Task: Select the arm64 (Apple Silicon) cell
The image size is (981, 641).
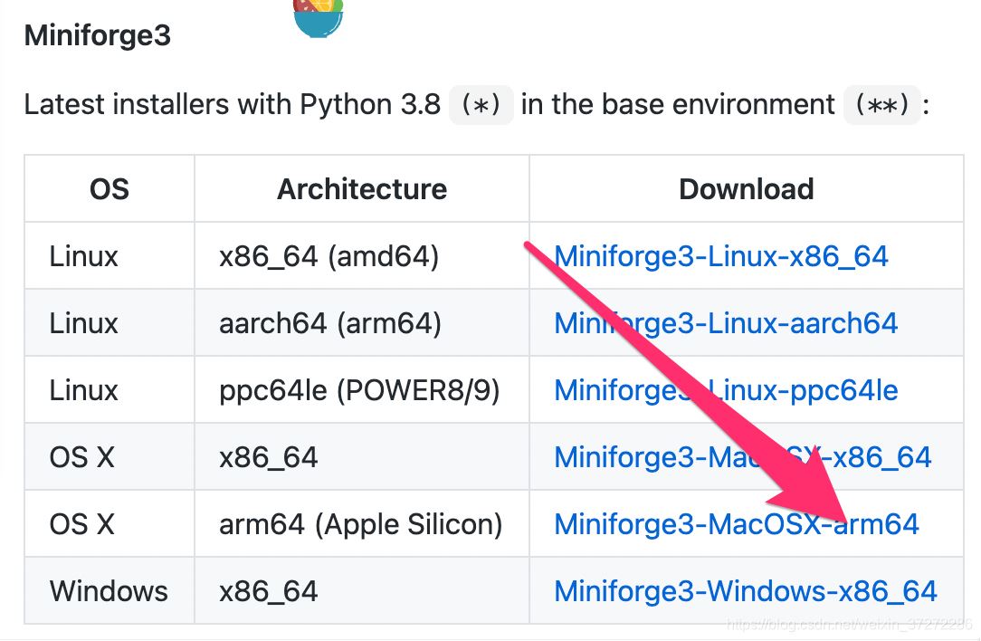Action: tap(360, 524)
